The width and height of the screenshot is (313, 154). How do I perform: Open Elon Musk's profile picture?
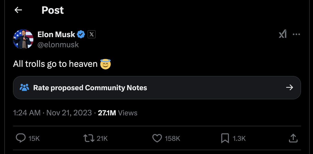coord(23,39)
